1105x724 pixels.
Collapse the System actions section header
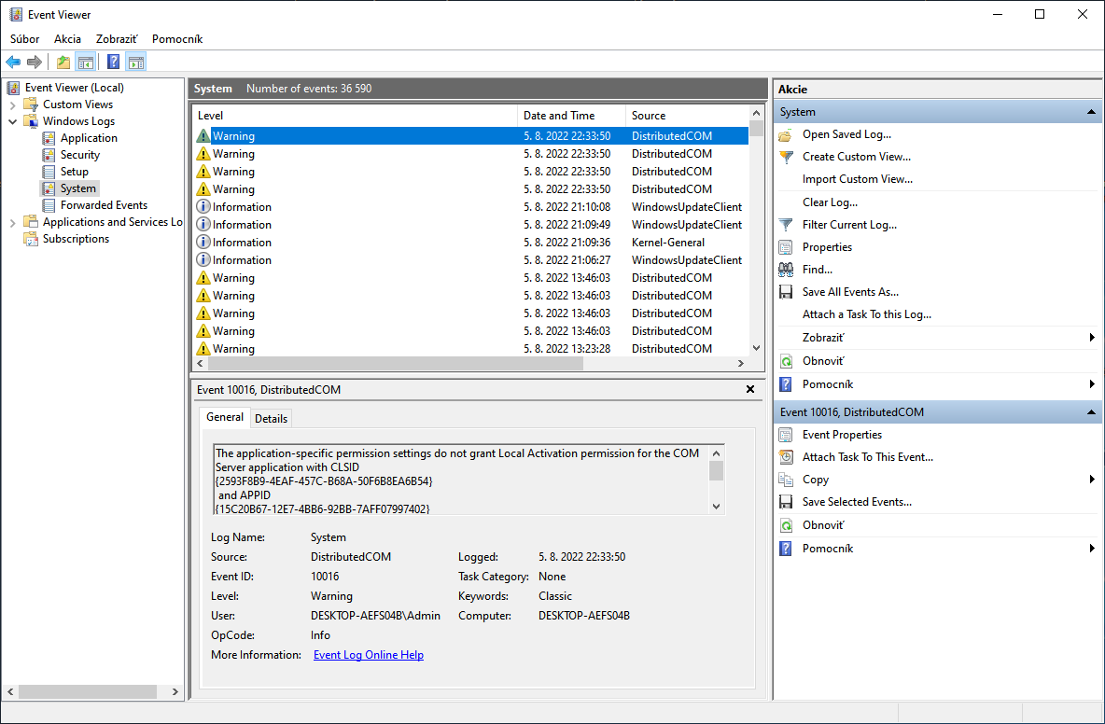point(1091,112)
